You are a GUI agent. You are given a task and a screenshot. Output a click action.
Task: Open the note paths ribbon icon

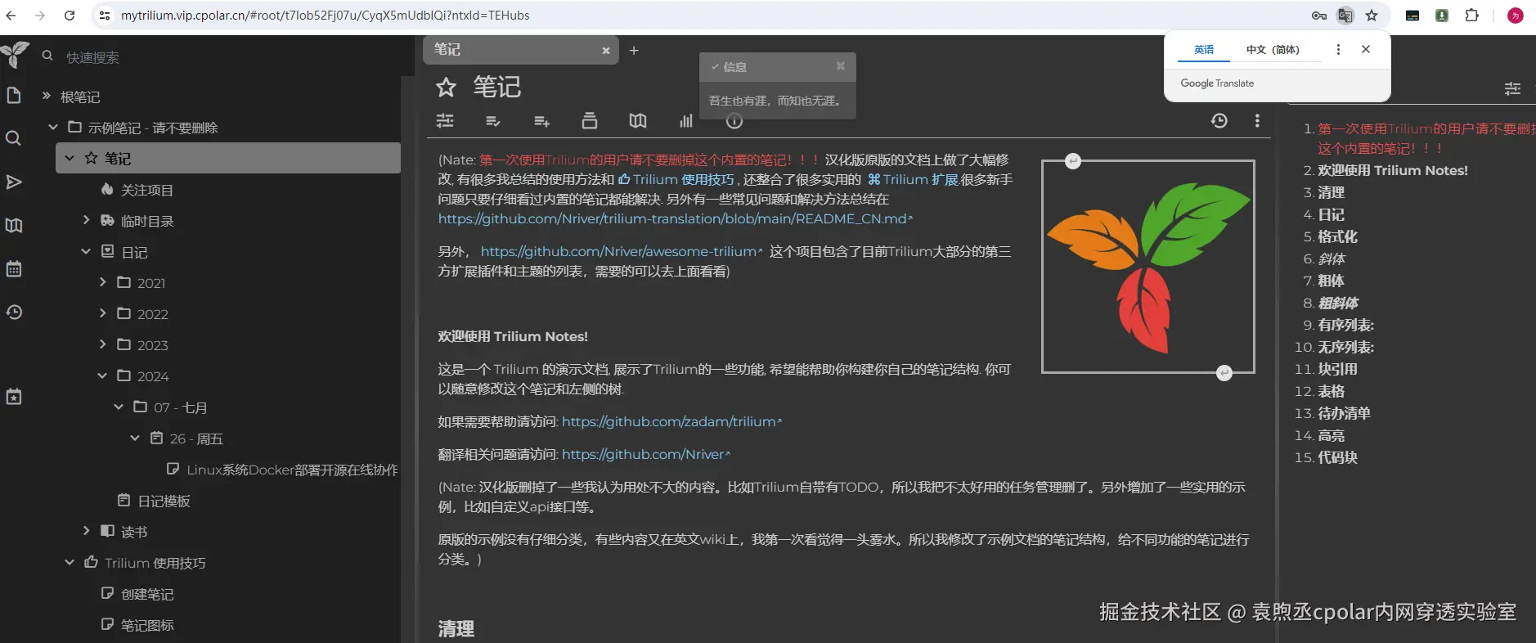(589, 121)
